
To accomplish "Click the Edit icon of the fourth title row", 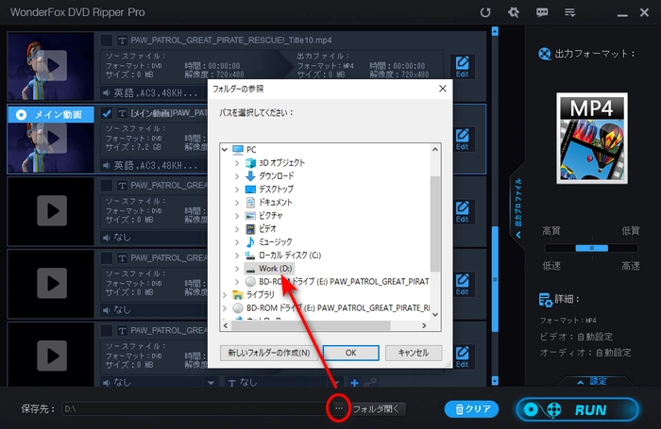I will (x=463, y=284).
